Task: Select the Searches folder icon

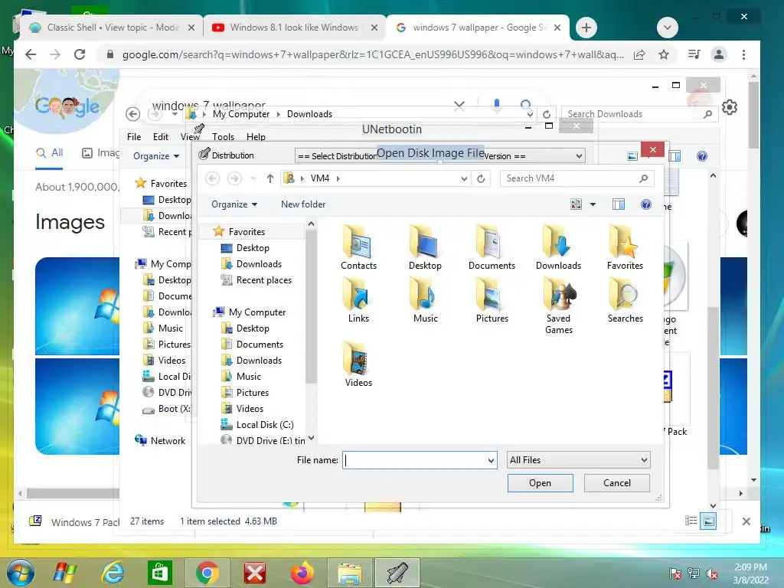Action: (x=625, y=300)
